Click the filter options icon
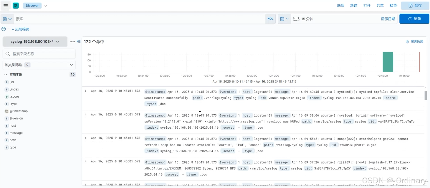This screenshot has width=430, height=188. (4, 29)
